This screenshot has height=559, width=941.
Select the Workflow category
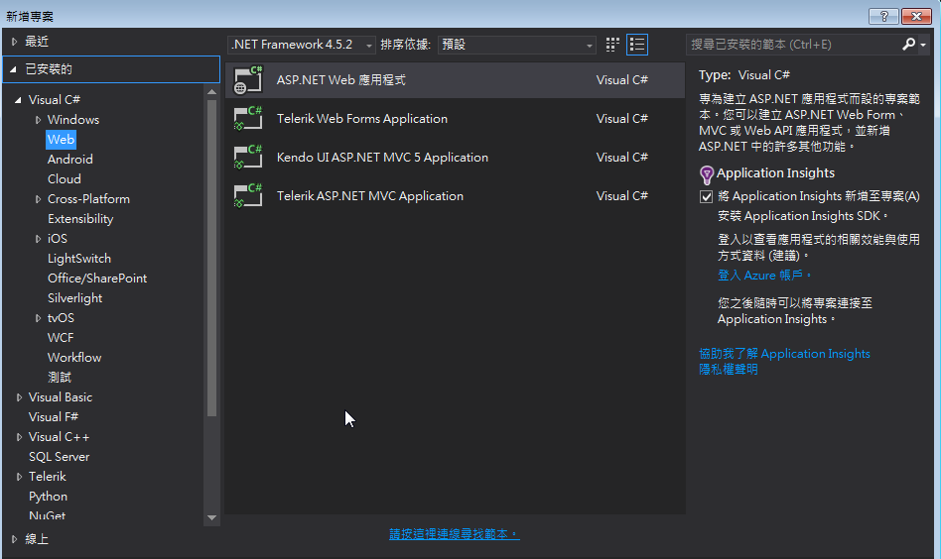pos(74,357)
